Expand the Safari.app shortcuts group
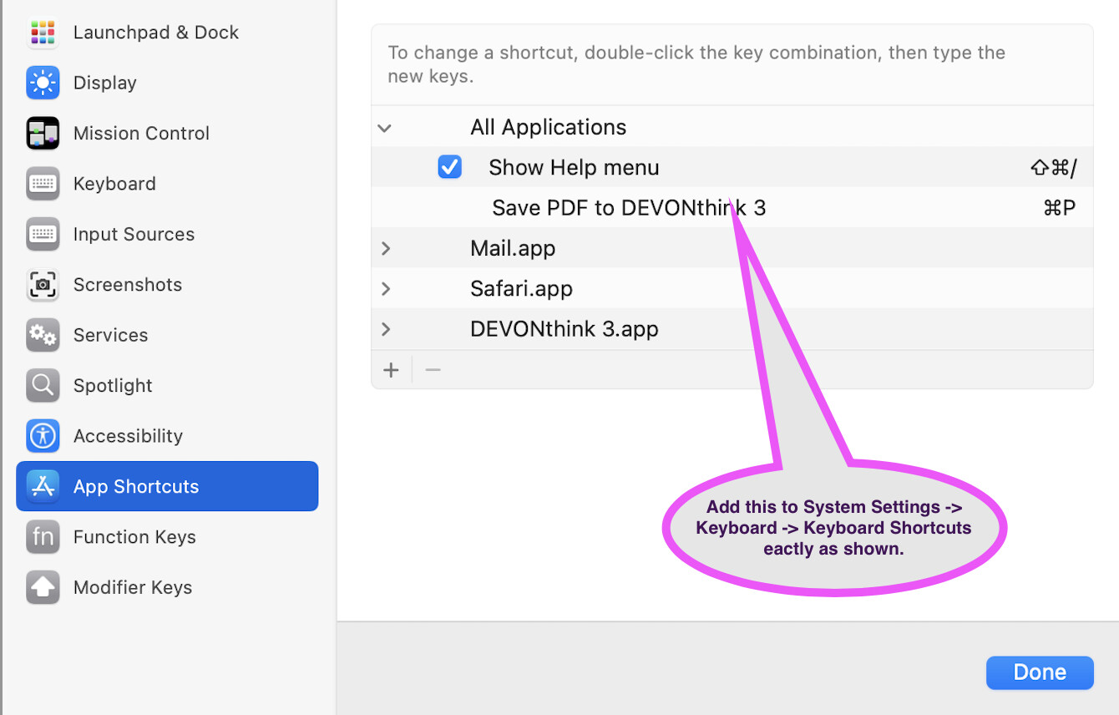This screenshot has height=715, width=1119. [x=385, y=289]
